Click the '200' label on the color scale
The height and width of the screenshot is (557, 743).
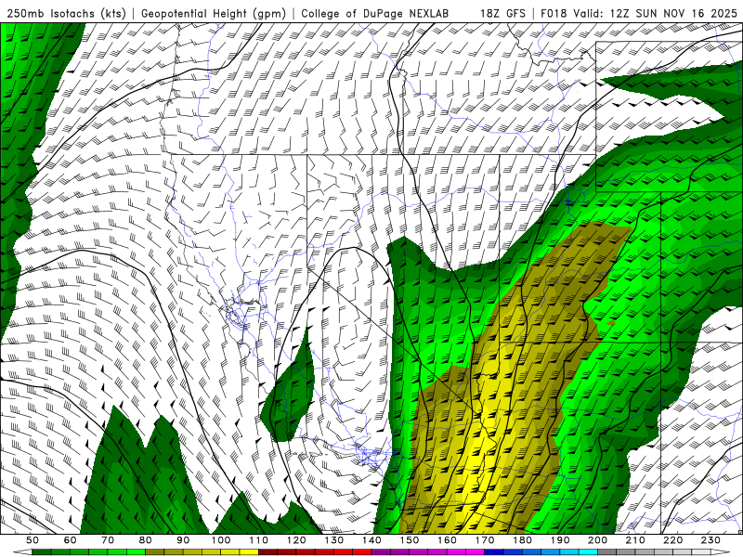click(x=597, y=540)
